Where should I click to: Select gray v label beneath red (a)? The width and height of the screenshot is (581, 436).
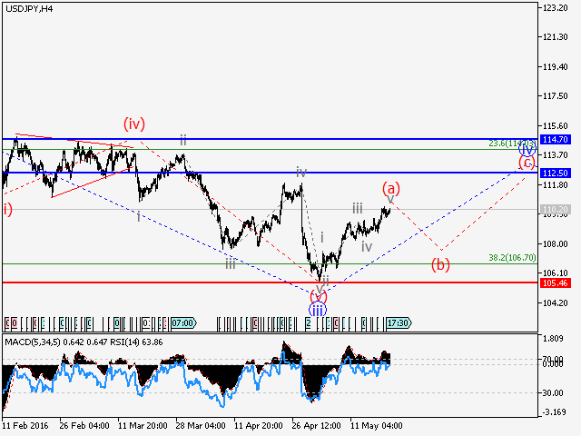click(x=390, y=199)
